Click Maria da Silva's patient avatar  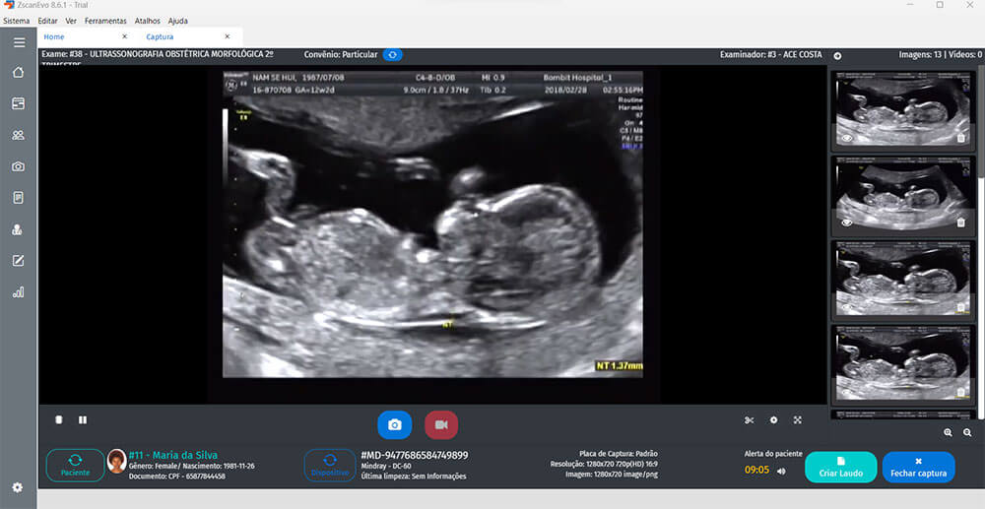(x=117, y=461)
